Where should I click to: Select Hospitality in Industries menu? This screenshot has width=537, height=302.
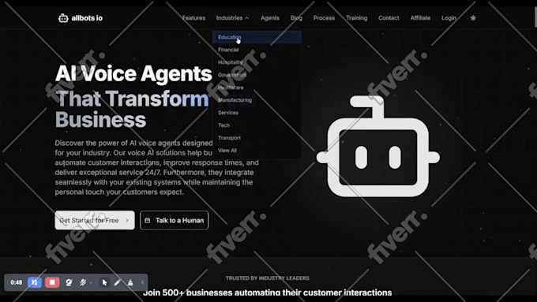point(257,62)
